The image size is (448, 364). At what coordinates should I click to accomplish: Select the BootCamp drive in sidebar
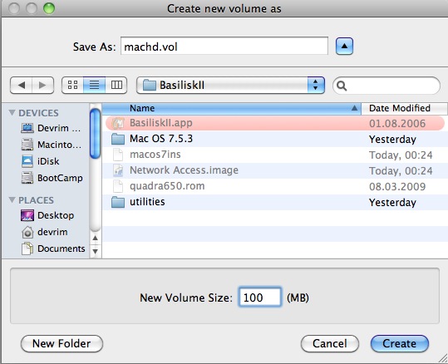coord(52,178)
